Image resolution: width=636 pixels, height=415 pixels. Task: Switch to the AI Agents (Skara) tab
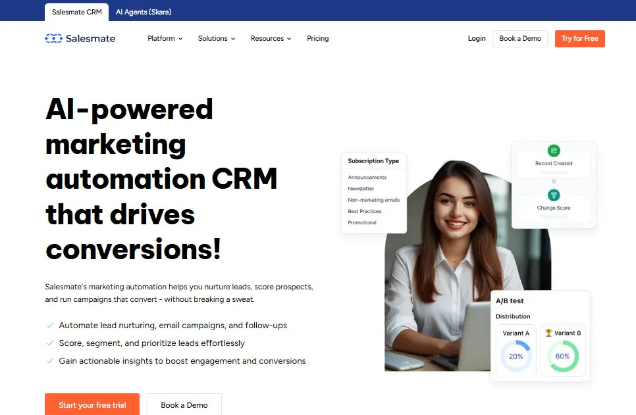pyautogui.click(x=144, y=12)
